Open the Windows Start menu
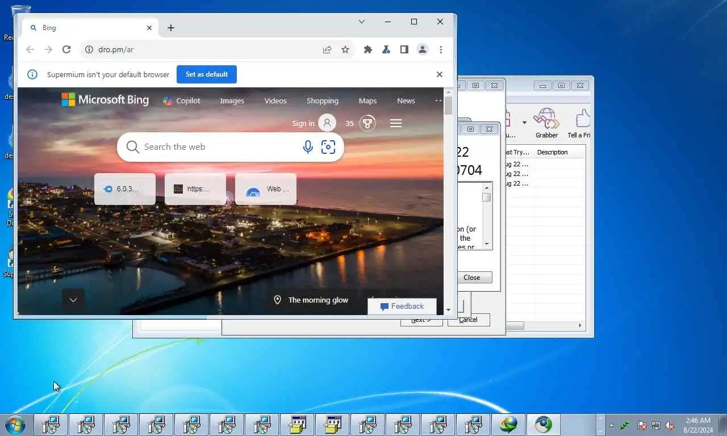The image size is (727, 436). tap(15, 425)
